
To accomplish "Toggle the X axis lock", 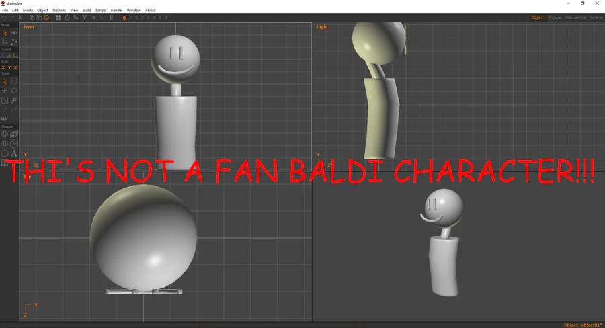I will click(x=3, y=67).
